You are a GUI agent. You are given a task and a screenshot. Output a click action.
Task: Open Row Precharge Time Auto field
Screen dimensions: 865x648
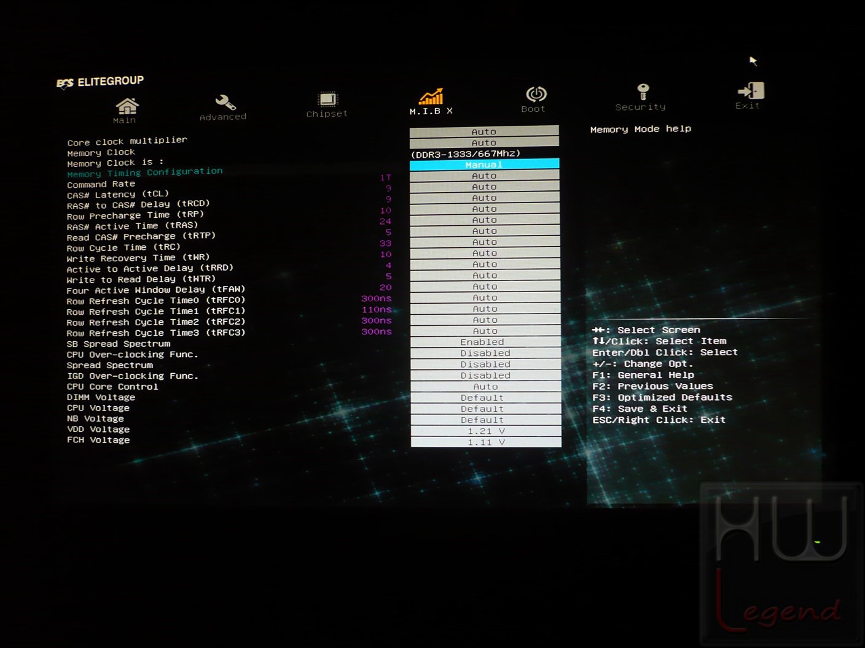pos(485,209)
